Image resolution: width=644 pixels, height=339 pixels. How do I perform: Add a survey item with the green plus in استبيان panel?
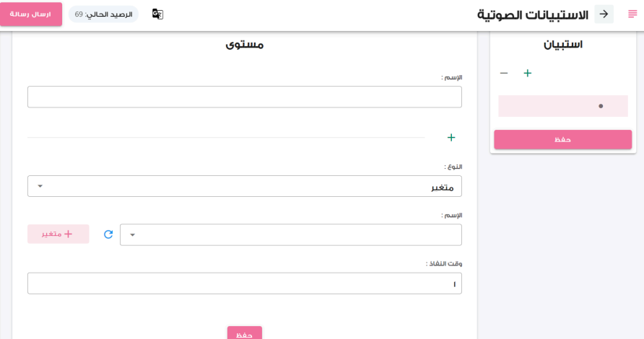(528, 73)
